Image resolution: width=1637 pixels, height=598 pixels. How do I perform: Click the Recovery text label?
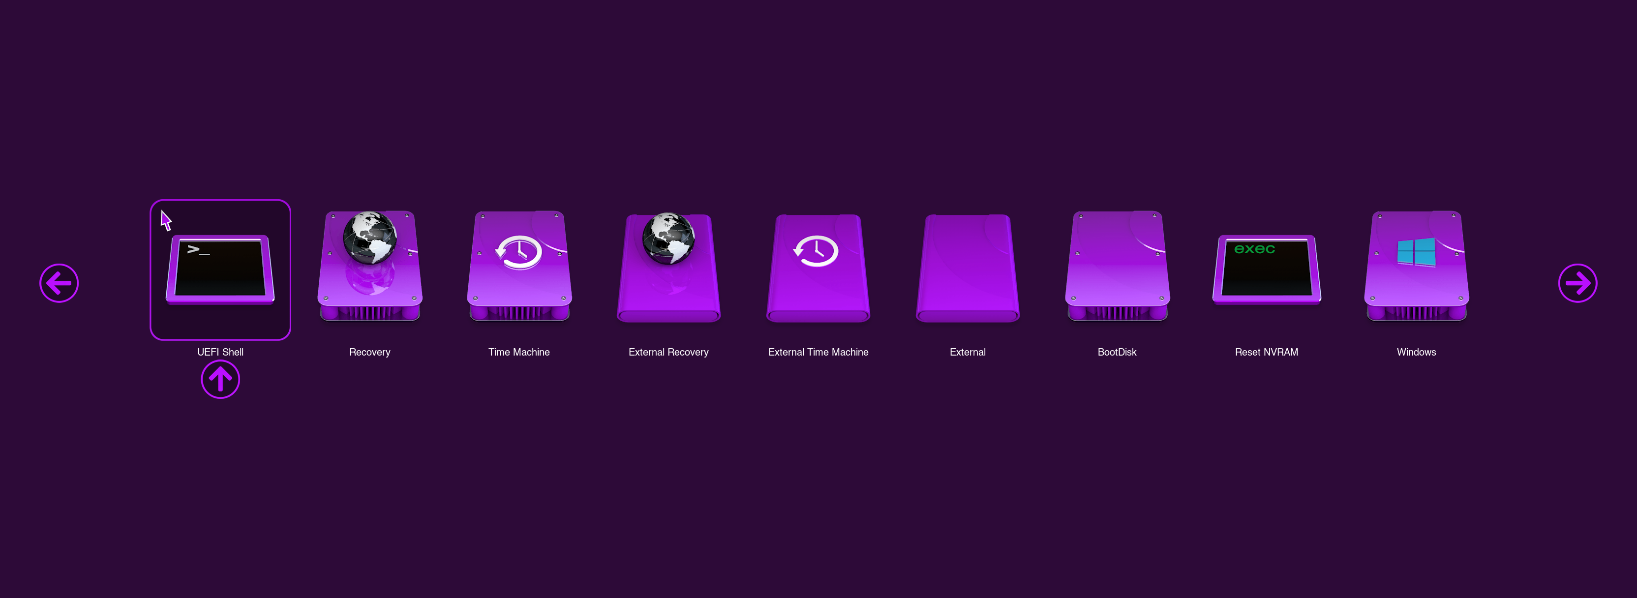[369, 352]
